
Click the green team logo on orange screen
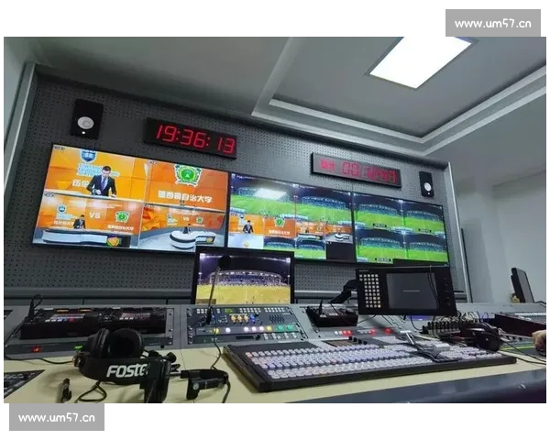188,175
